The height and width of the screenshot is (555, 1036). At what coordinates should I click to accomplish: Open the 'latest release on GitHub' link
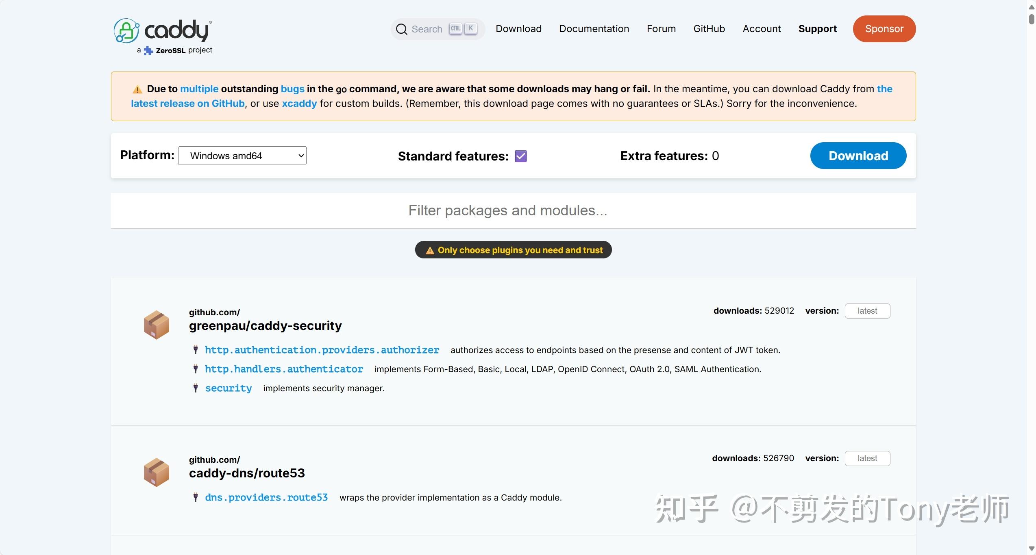pos(188,104)
